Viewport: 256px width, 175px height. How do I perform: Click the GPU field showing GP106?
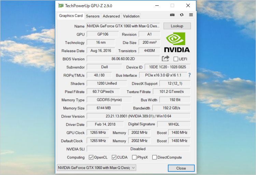click(103, 34)
